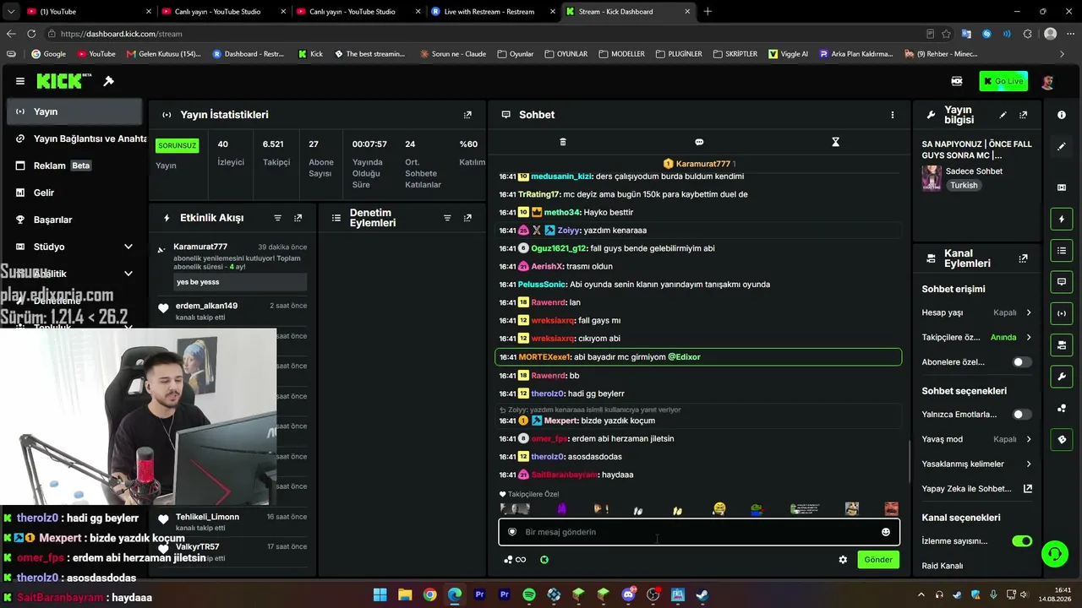
Task: Pop out the Yayın İstatistikleri panel
Action: pyautogui.click(x=467, y=115)
